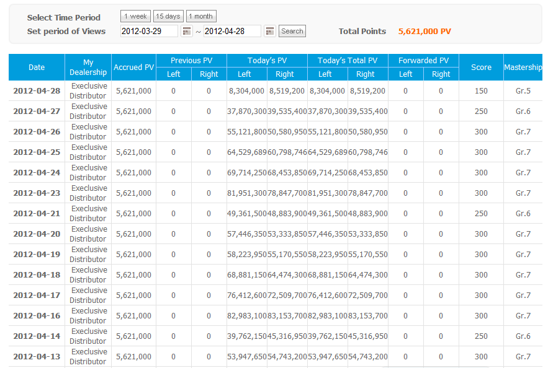The image size is (548, 368).
Task: Click the Previous PV header
Action: pos(192,61)
